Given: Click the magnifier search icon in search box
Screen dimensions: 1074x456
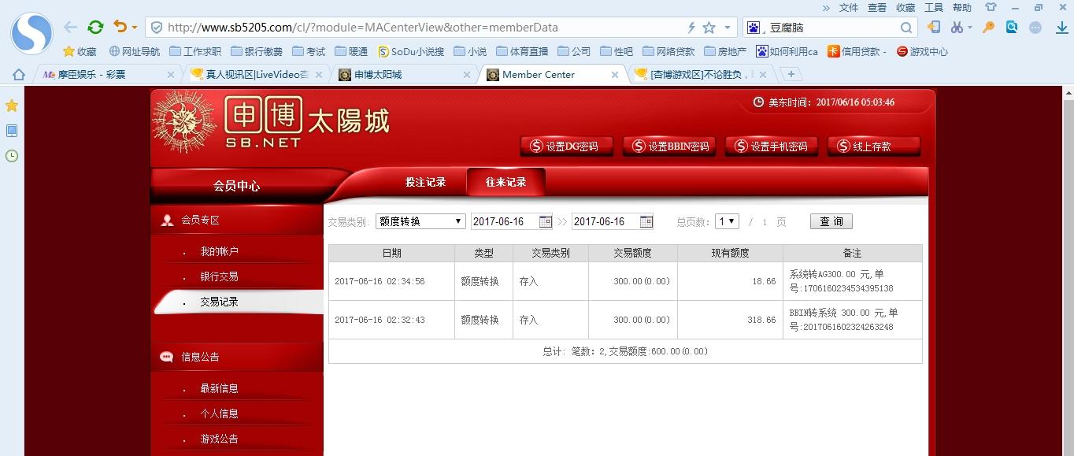Looking at the screenshot, I should coord(906,28).
